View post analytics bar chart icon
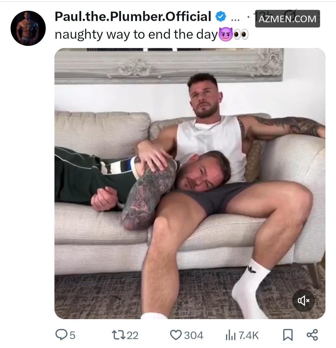This screenshot has width=336, height=348. [x=231, y=335]
